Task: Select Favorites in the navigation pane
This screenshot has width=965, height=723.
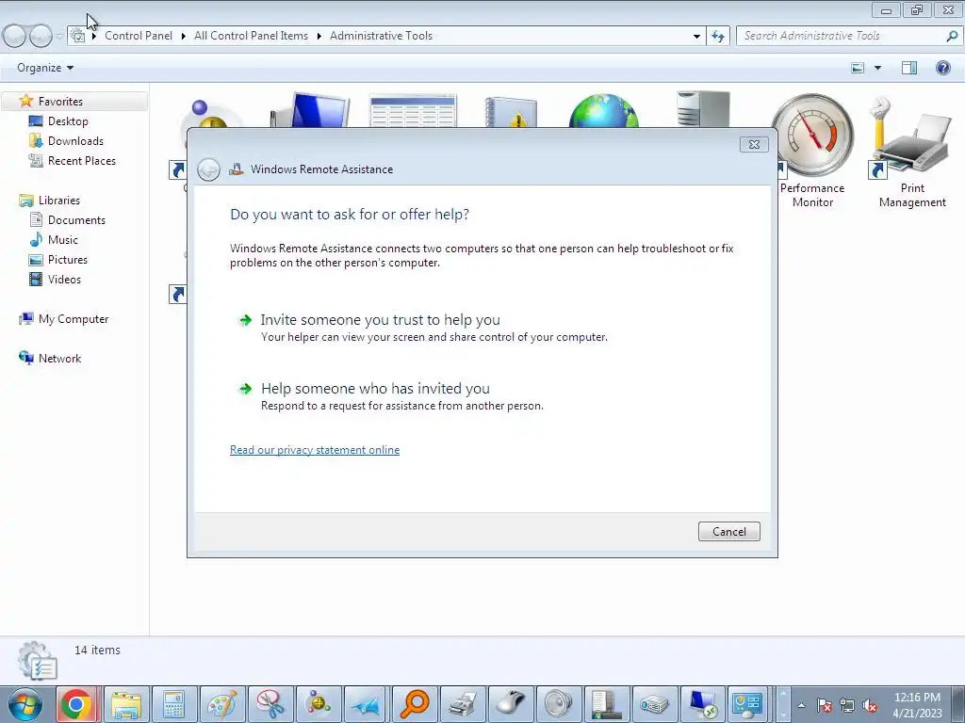Action: click(60, 102)
